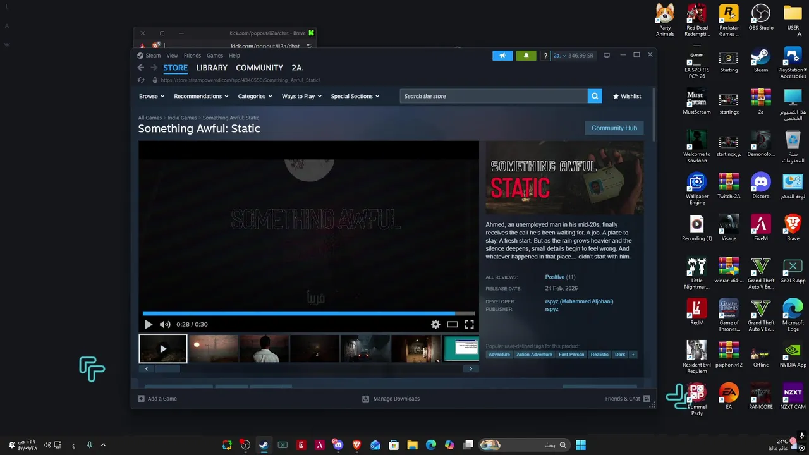Select the First-Person tag
809x455 pixels.
pyautogui.click(x=571, y=355)
